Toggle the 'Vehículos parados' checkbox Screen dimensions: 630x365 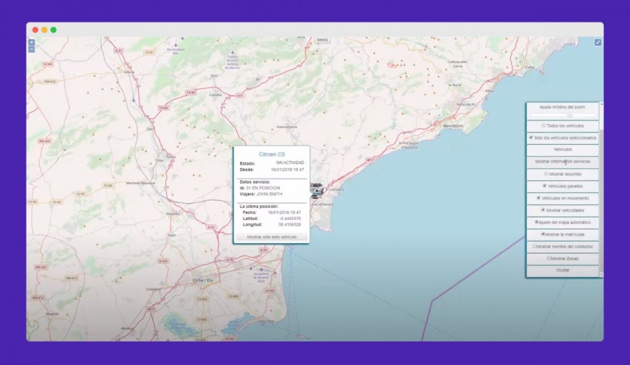click(x=545, y=186)
